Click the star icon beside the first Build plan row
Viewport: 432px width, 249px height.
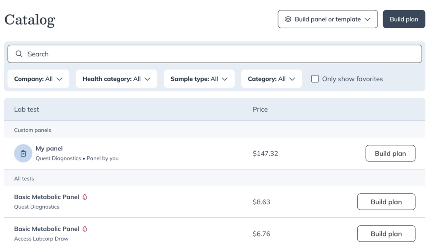(x=344, y=202)
